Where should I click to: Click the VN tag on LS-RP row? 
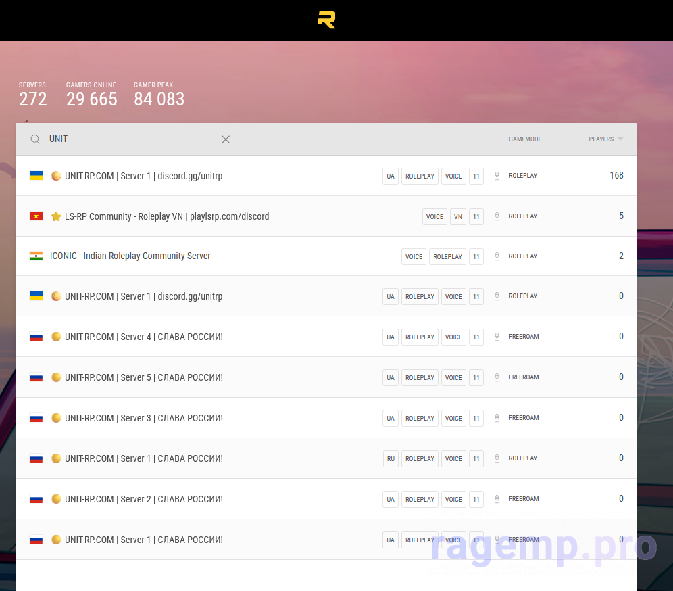(458, 217)
